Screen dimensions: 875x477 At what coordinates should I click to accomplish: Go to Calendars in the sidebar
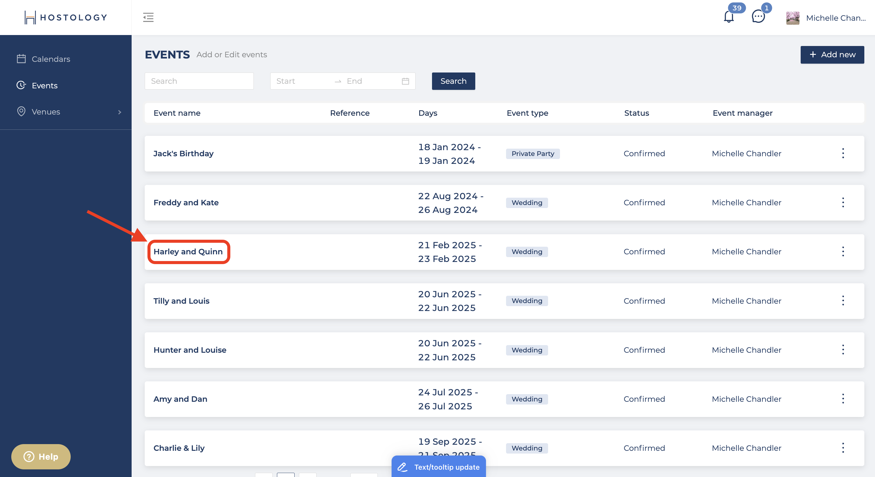(x=51, y=59)
